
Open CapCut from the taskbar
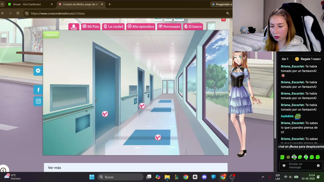[x=195, y=177]
